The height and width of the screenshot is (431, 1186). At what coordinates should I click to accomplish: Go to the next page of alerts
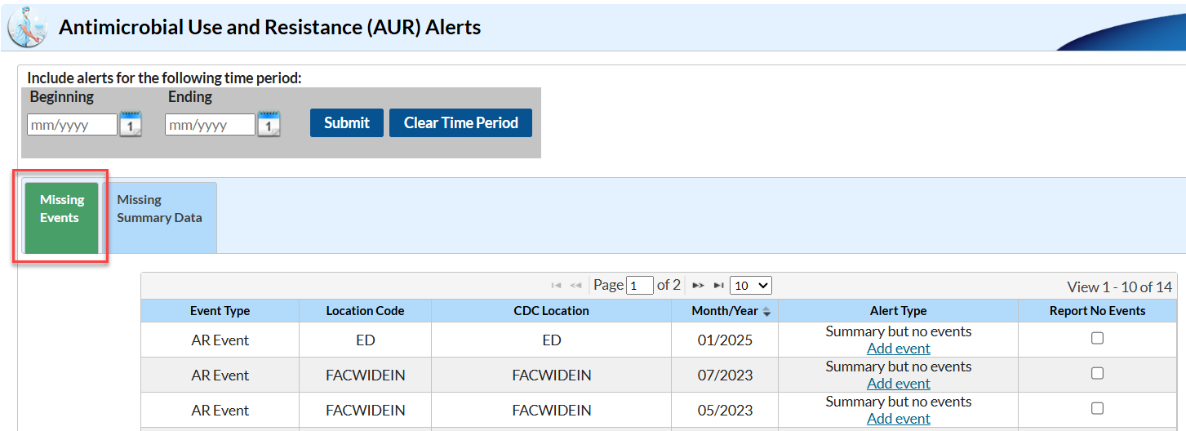tap(698, 286)
